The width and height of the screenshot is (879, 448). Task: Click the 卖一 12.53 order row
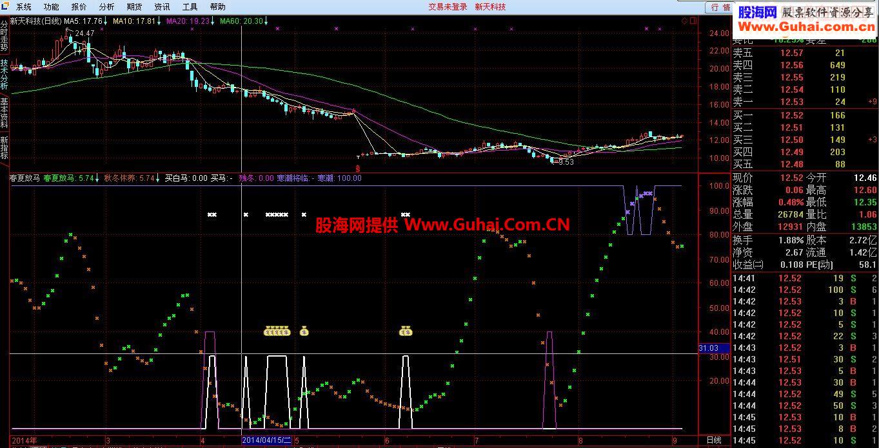[x=804, y=102]
